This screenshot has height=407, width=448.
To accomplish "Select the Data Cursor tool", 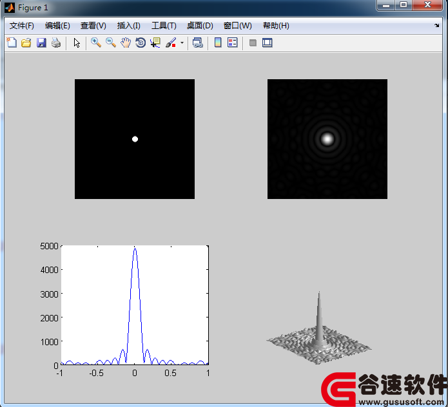I will 155,43.
